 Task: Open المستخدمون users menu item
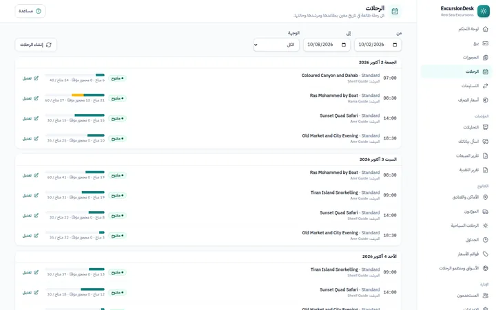(x=457, y=296)
